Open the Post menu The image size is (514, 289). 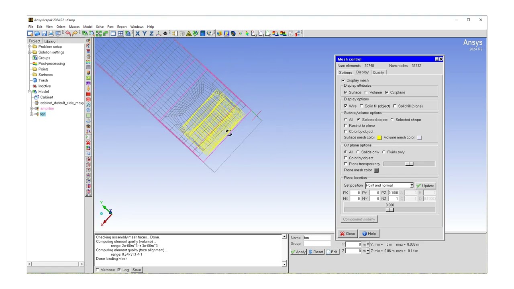[x=110, y=27]
